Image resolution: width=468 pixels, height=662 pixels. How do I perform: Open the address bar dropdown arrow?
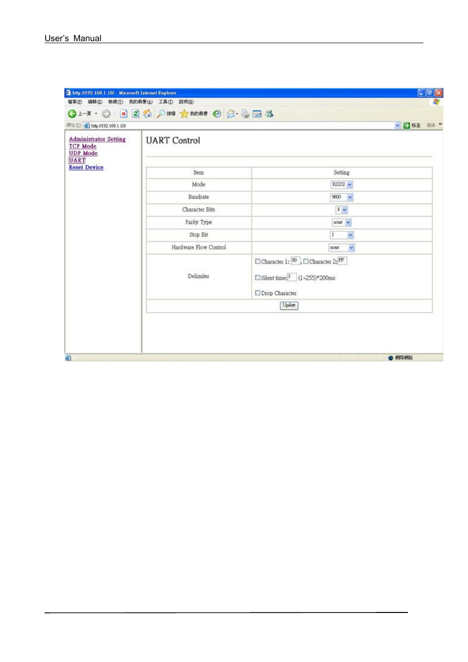398,126
